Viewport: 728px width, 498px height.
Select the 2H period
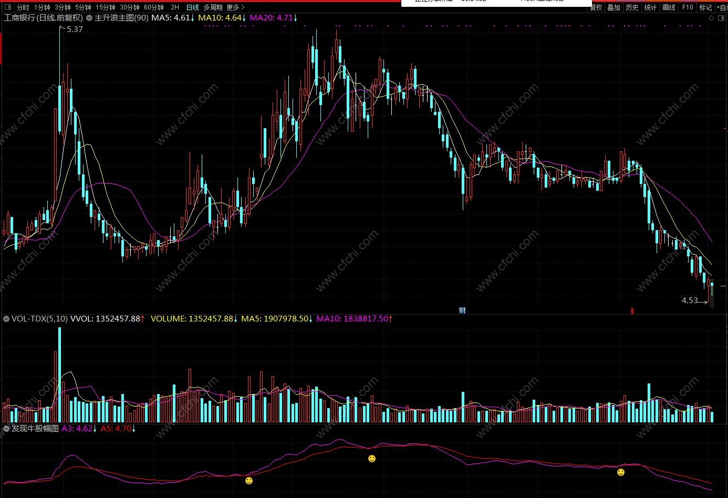pos(175,7)
